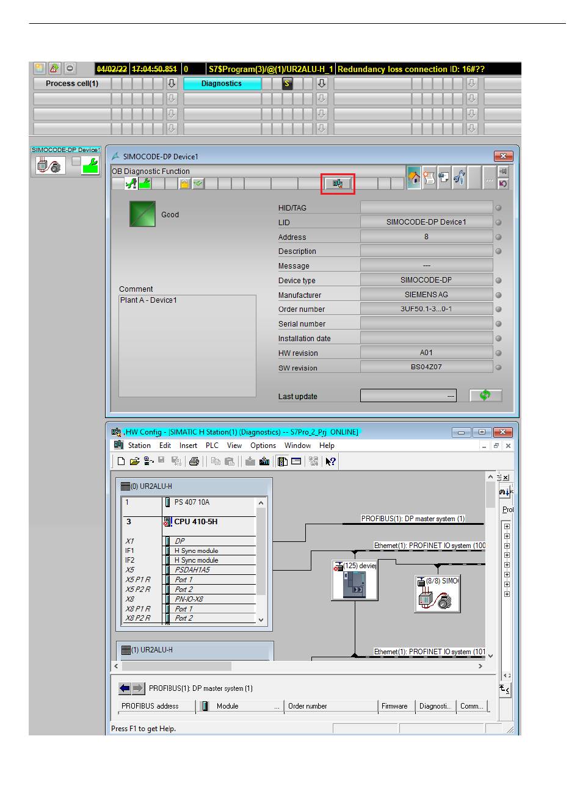The image size is (580, 794).
Task: Open the Station menu
Action: pyautogui.click(x=139, y=446)
